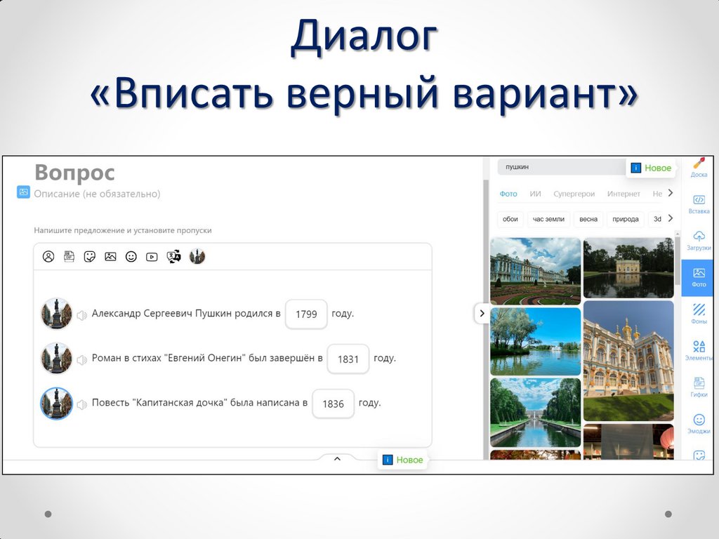Screen dimensions: 719x539
Task: Open the Эмоджи panel
Action: (699, 424)
